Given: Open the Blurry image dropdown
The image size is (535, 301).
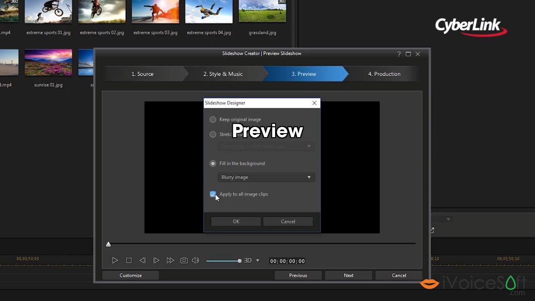Looking at the screenshot, I should (266, 177).
